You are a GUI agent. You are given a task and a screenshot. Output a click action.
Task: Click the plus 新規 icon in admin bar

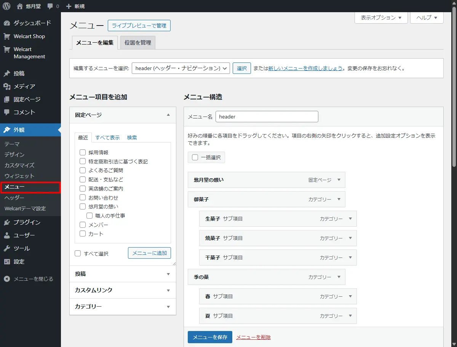[x=69, y=6]
